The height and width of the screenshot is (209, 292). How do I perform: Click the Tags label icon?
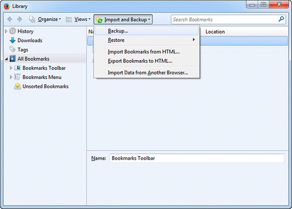coord(13,49)
